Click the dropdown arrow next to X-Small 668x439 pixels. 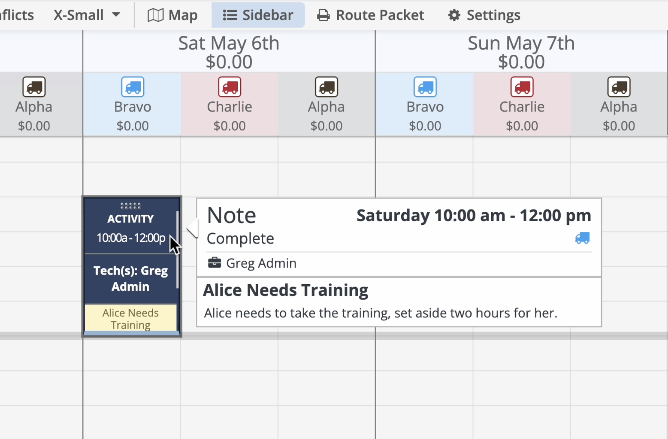pyautogui.click(x=116, y=15)
